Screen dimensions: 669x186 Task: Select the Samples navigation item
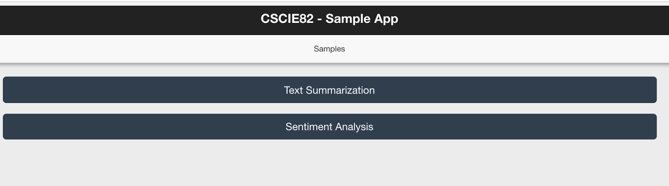(329, 49)
